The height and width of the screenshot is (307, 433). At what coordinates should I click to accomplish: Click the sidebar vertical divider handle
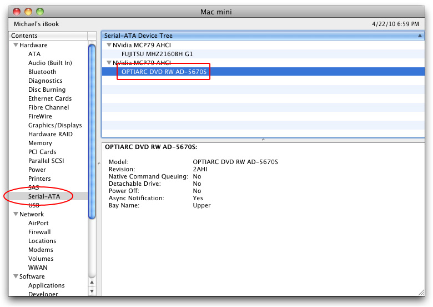99,164
